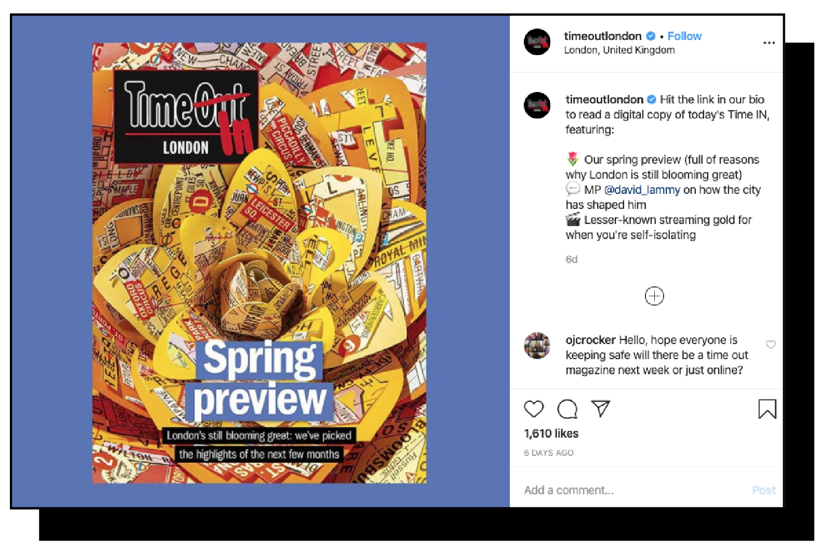The height and width of the screenshot is (553, 832).
Task: Open comments via the speech bubble icon
Action: click(x=567, y=409)
